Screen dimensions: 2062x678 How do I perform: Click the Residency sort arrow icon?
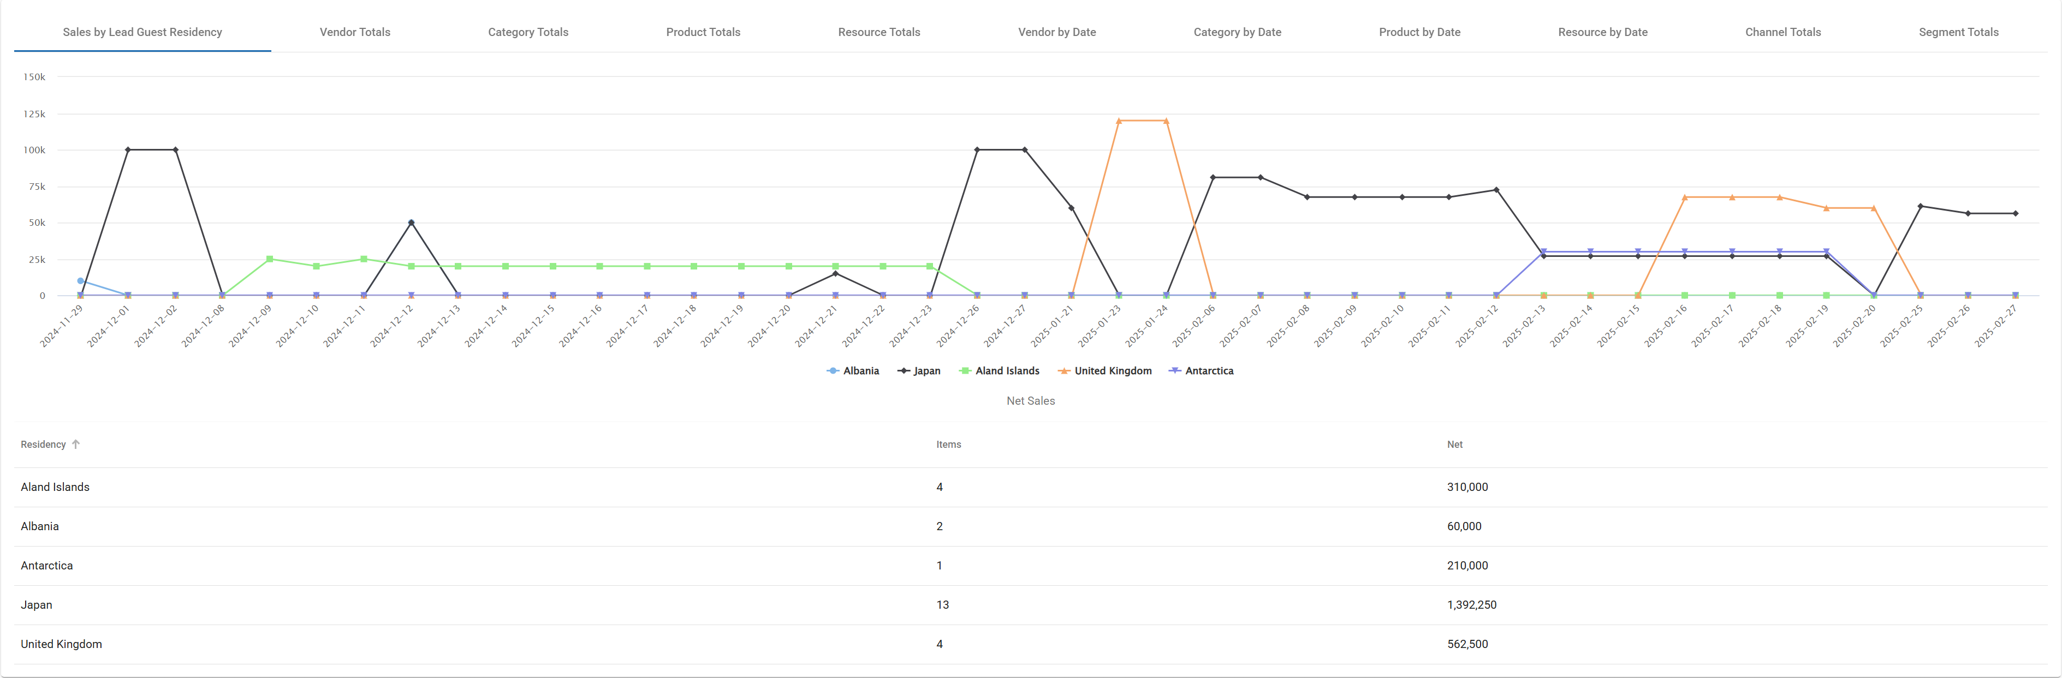(x=76, y=445)
